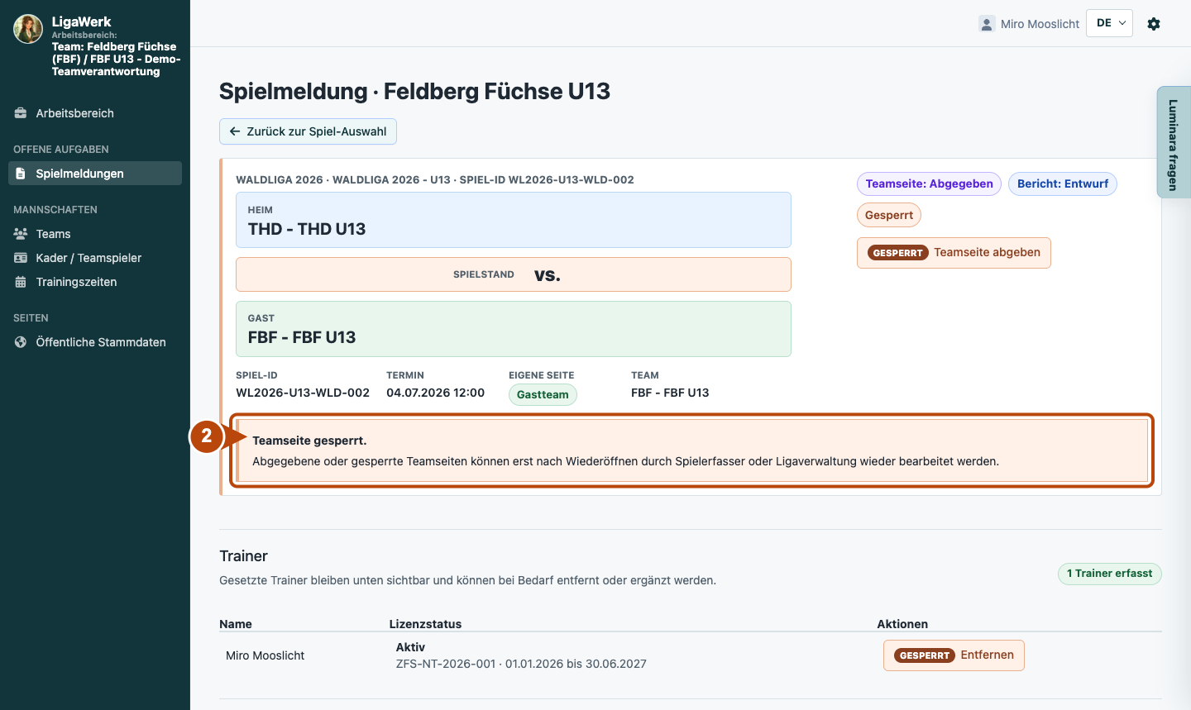Click the people icon next to Teams
The width and height of the screenshot is (1191, 710).
21,234
